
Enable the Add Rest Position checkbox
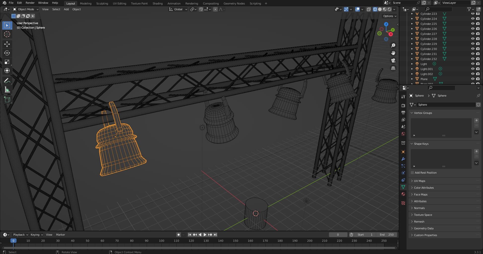tap(412, 173)
